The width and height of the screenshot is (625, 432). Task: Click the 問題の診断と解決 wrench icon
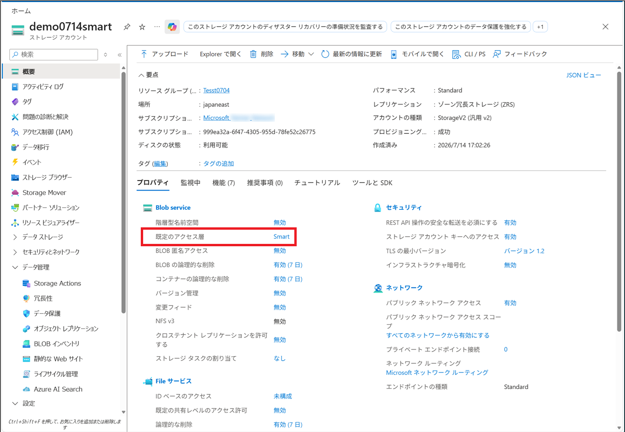(15, 117)
